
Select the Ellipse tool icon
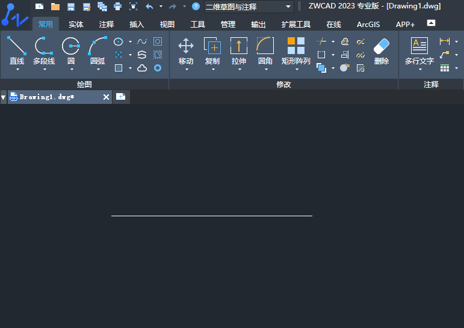119,41
